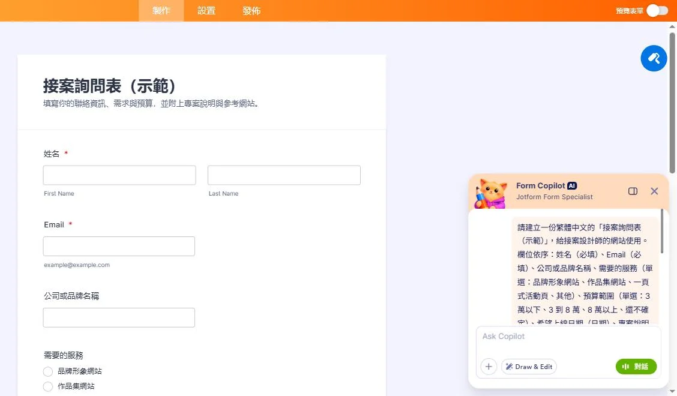
Task: Focus the First Name input field
Action: 119,175
